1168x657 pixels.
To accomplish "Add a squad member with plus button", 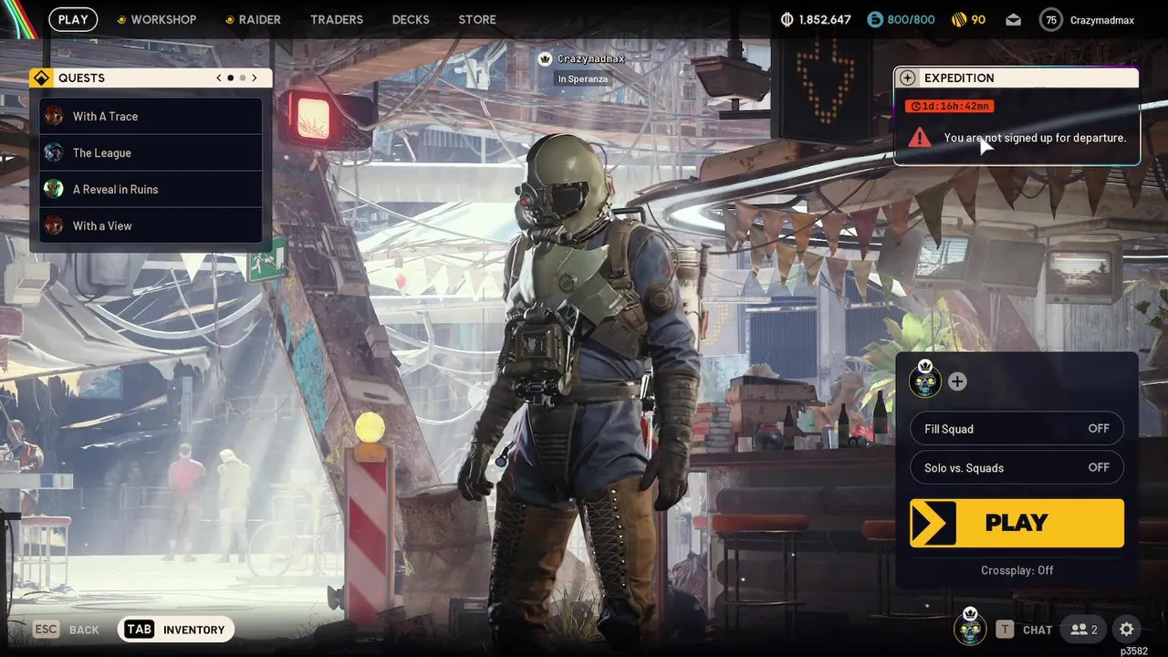I will tap(957, 381).
